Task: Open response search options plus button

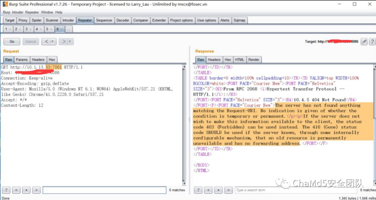Action: (x=218, y=190)
